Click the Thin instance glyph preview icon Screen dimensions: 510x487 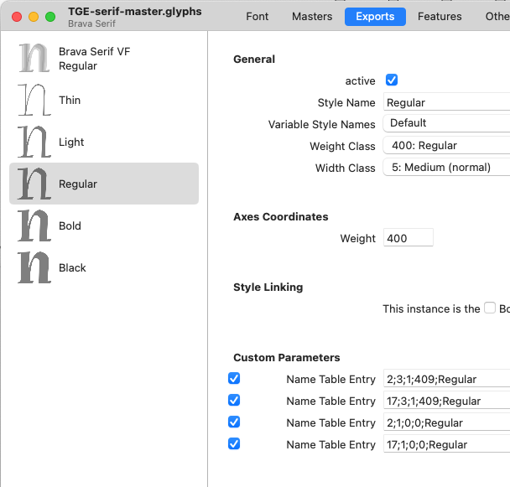pyautogui.click(x=34, y=100)
